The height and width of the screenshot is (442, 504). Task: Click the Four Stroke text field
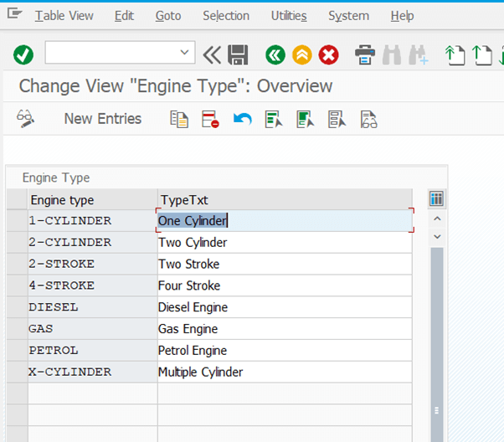click(285, 285)
